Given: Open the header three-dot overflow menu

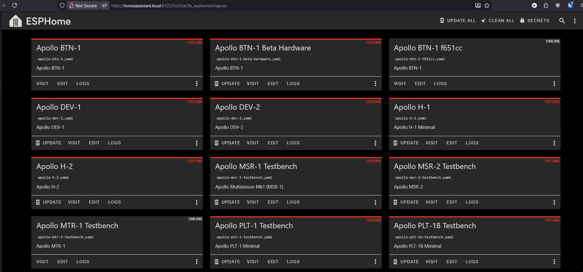Looking at the screenshot, I should (574, 20).
